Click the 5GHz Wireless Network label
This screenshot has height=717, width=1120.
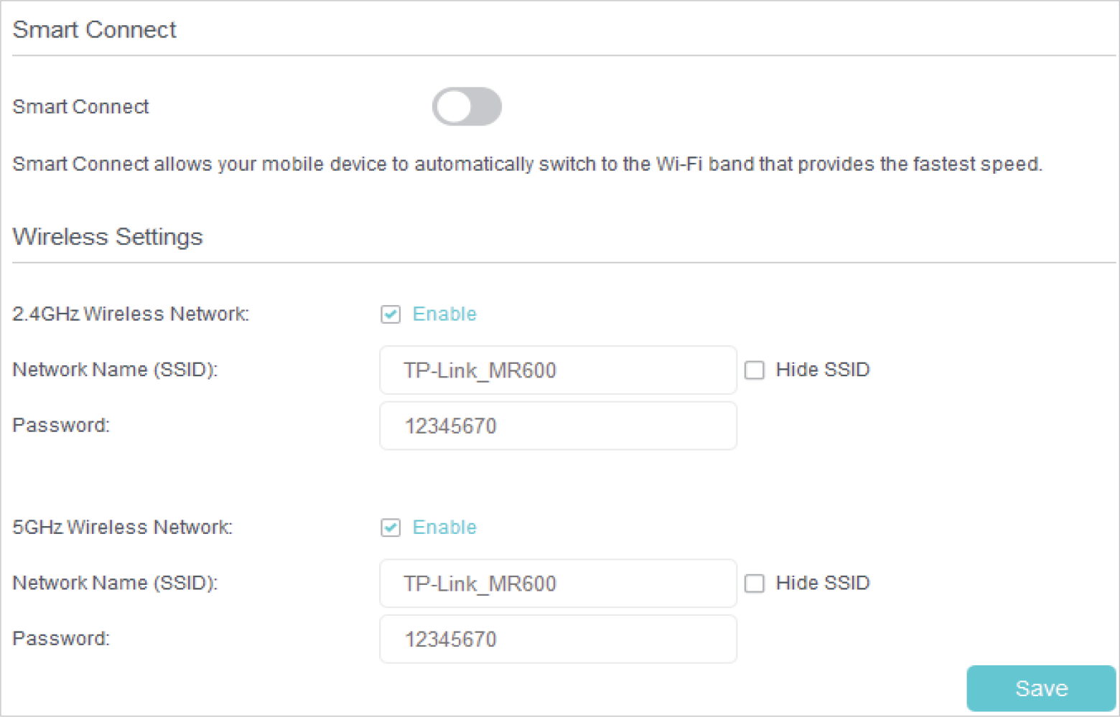point(123,528)
